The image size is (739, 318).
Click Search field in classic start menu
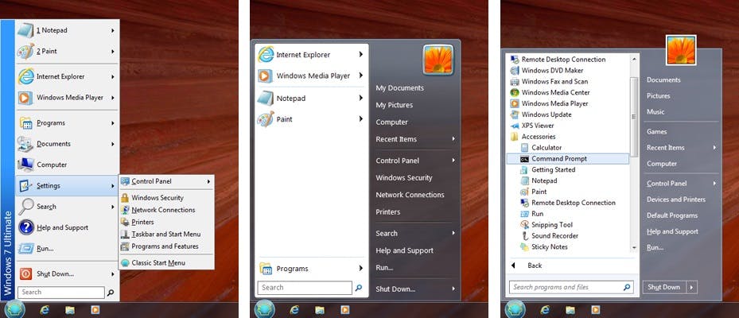pos(61,292)
